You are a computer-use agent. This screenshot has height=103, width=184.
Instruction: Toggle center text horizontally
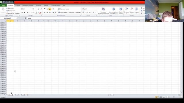(x=47, y=12)
